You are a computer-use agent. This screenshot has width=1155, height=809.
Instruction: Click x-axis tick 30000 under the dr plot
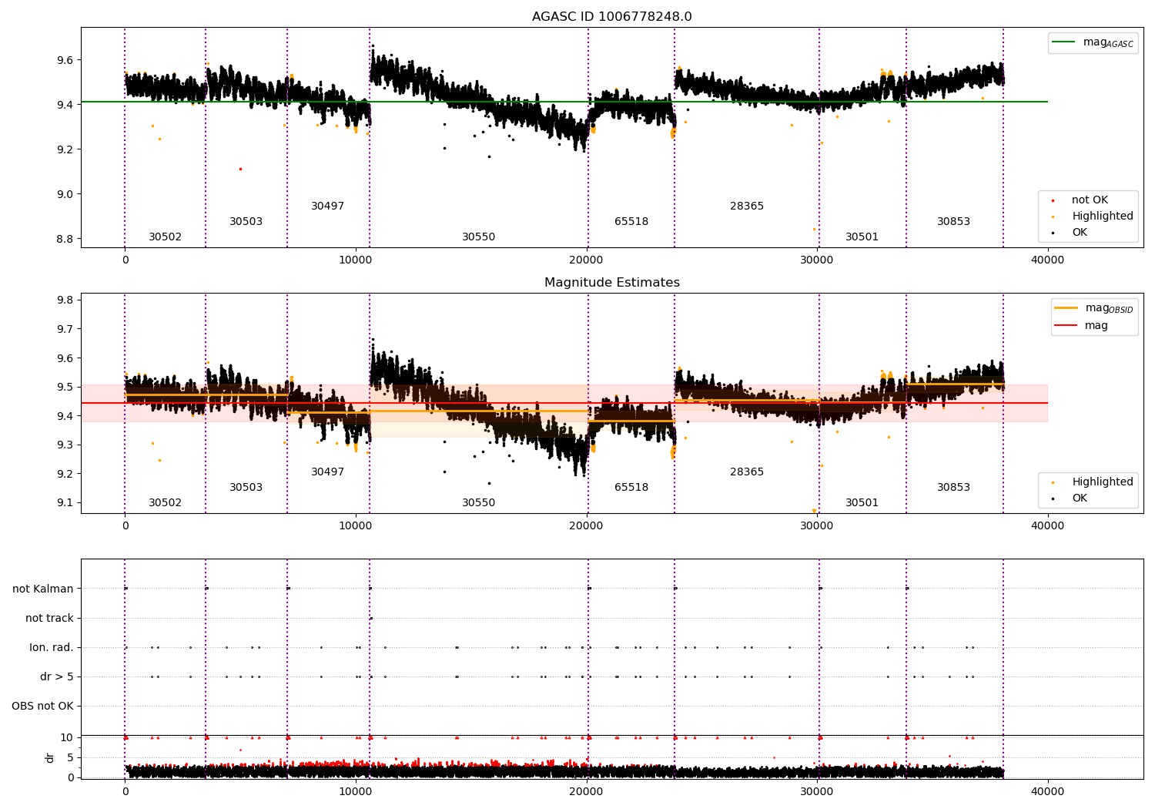point(817,791)
